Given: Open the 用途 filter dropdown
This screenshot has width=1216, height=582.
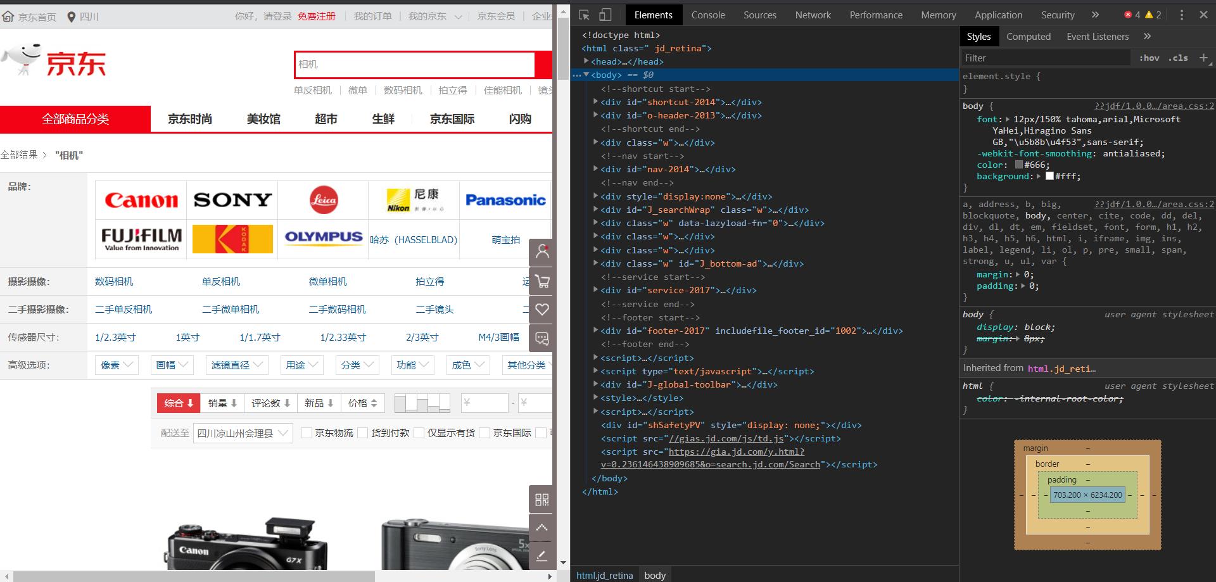Looking at the screenshot, I should [x=302, y=365].
